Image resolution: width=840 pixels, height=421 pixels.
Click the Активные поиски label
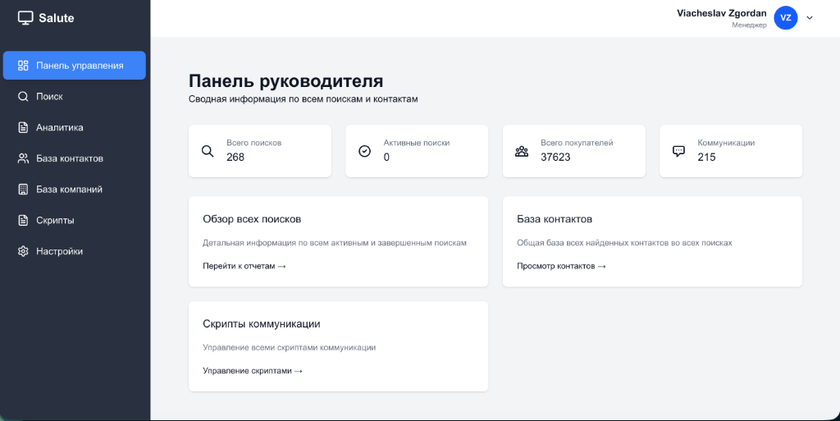[417, 143]
